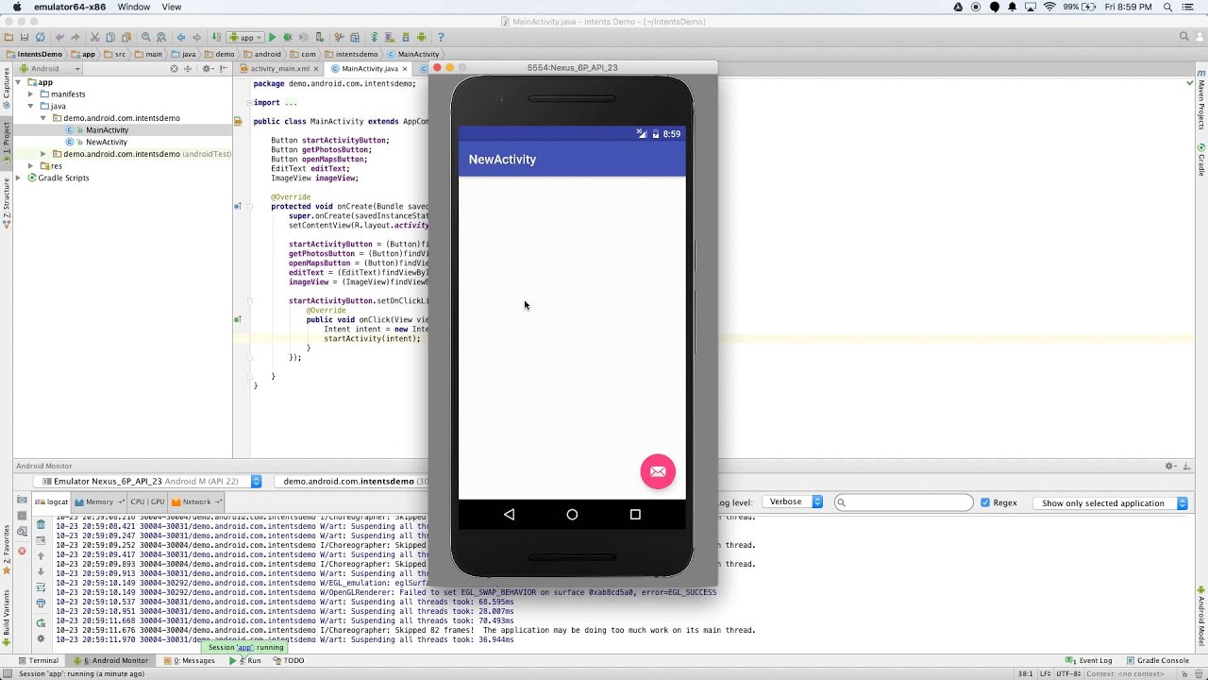Tap the emulator Recents square button
Screen dimensions: 1208x680
point(635,515)
